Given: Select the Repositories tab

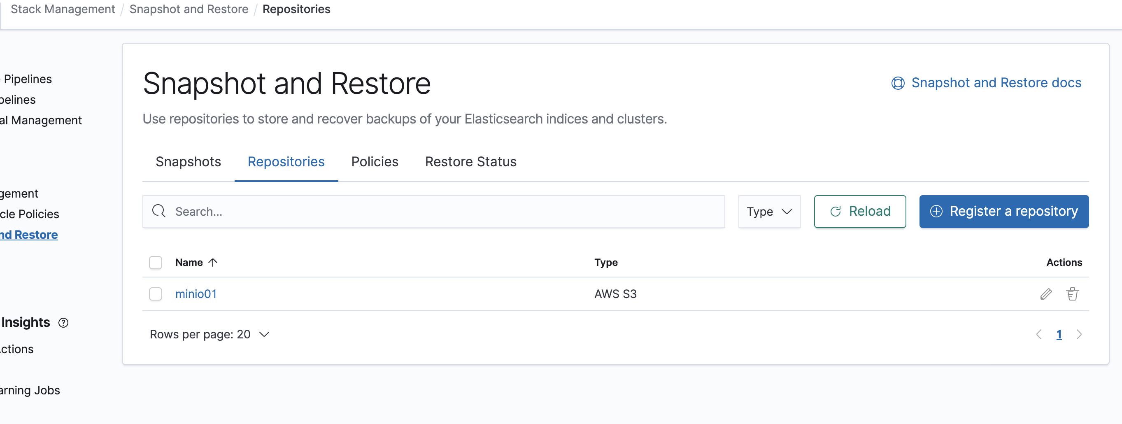Looking at the screenshot, I should click(x=286, y=162).
